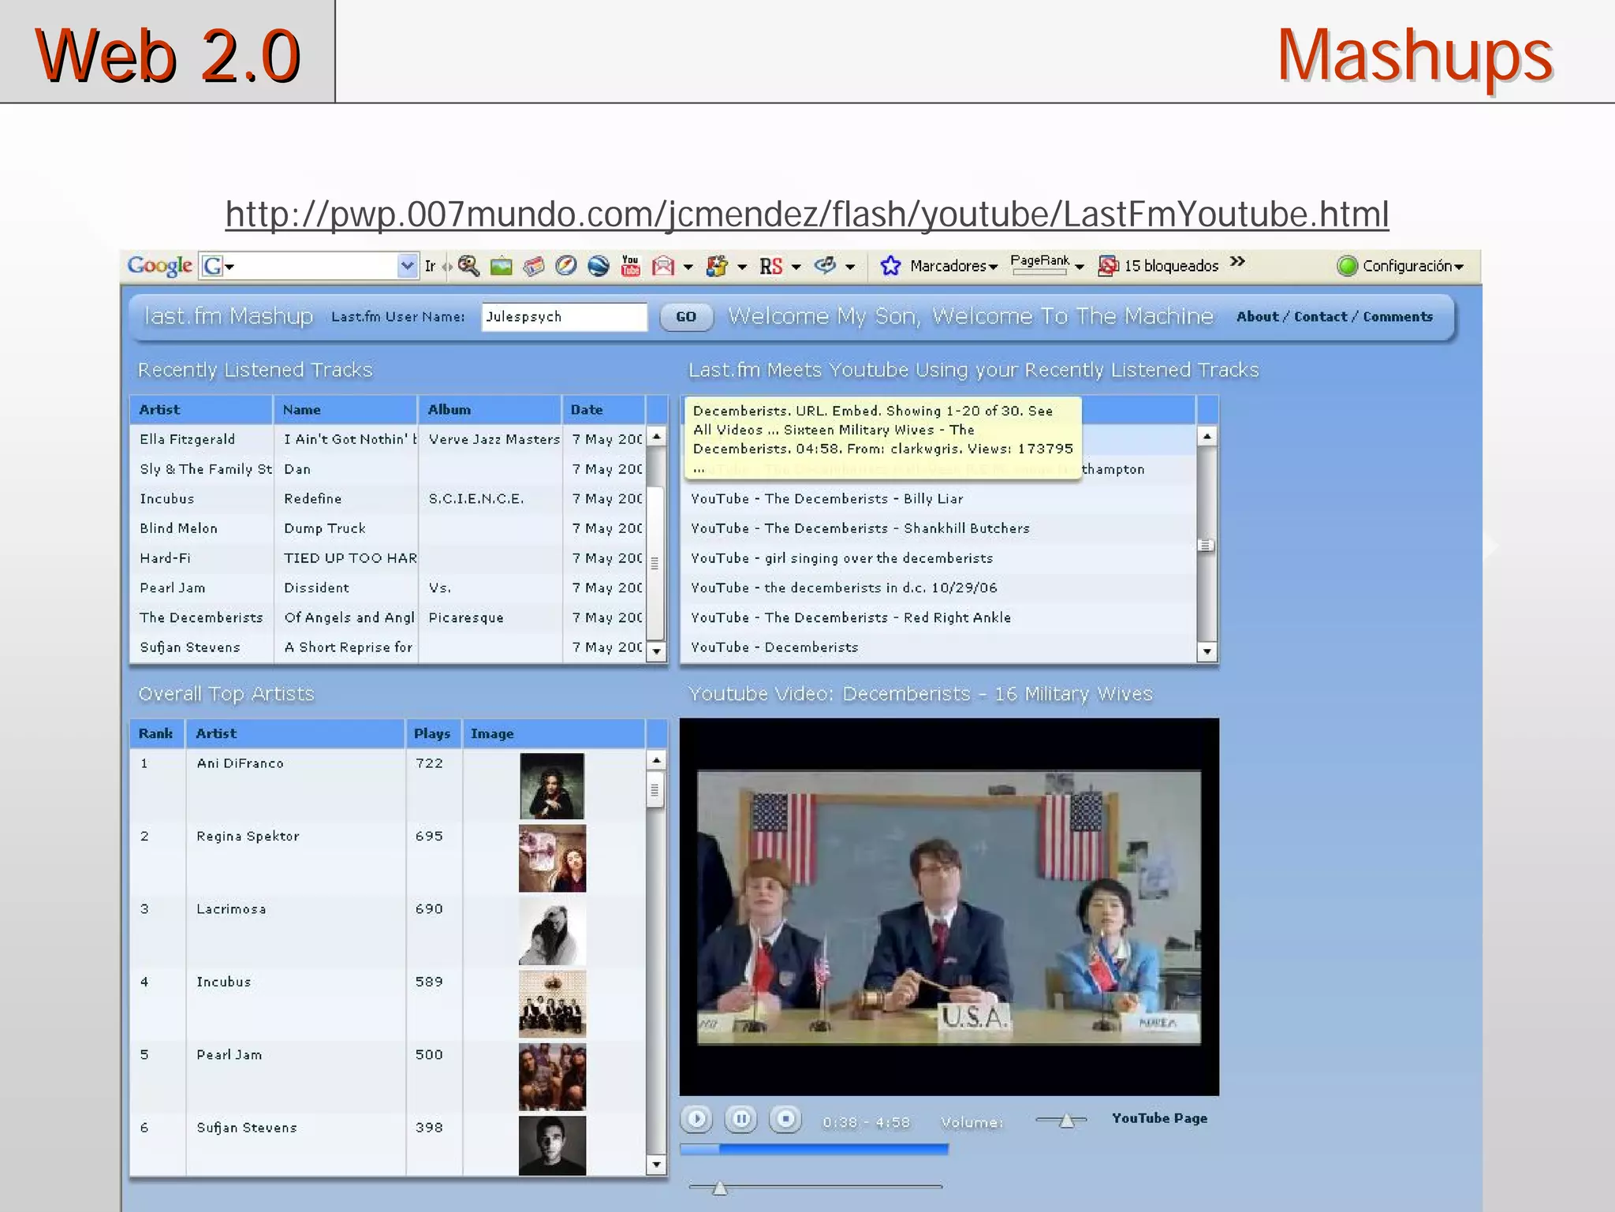Image resolution: width=1615 pixels, height=1212 pixels.
Task: Click the RS toolbar icon
Action: pyautogui.click(x=770, y=267)
